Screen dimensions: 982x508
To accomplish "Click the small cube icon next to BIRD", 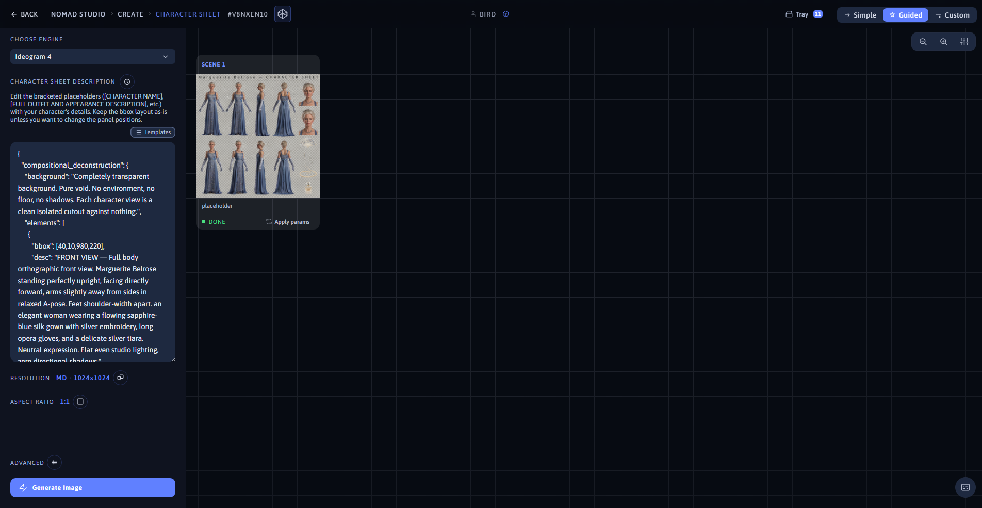I will click(506, 14).
